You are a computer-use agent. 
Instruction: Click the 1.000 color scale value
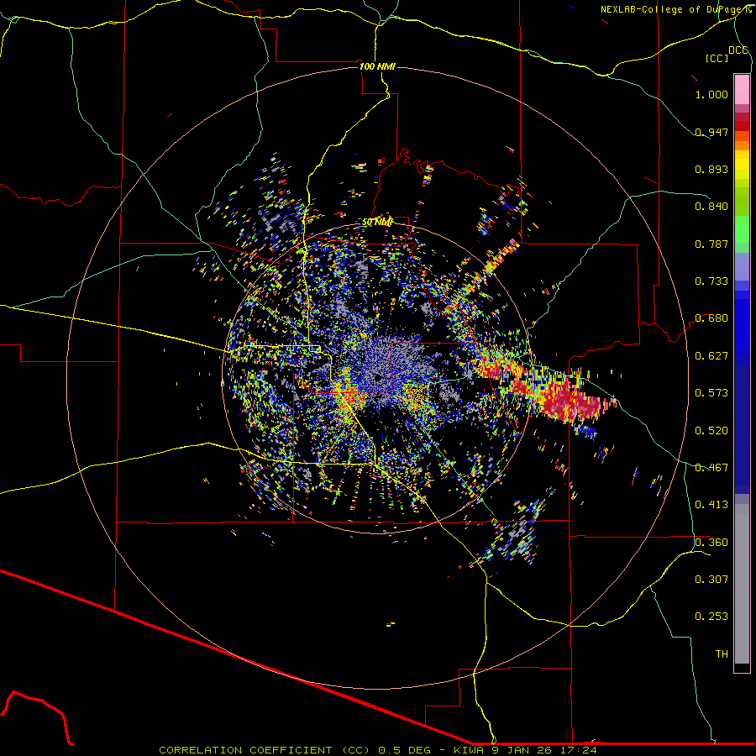click(711, 94)
